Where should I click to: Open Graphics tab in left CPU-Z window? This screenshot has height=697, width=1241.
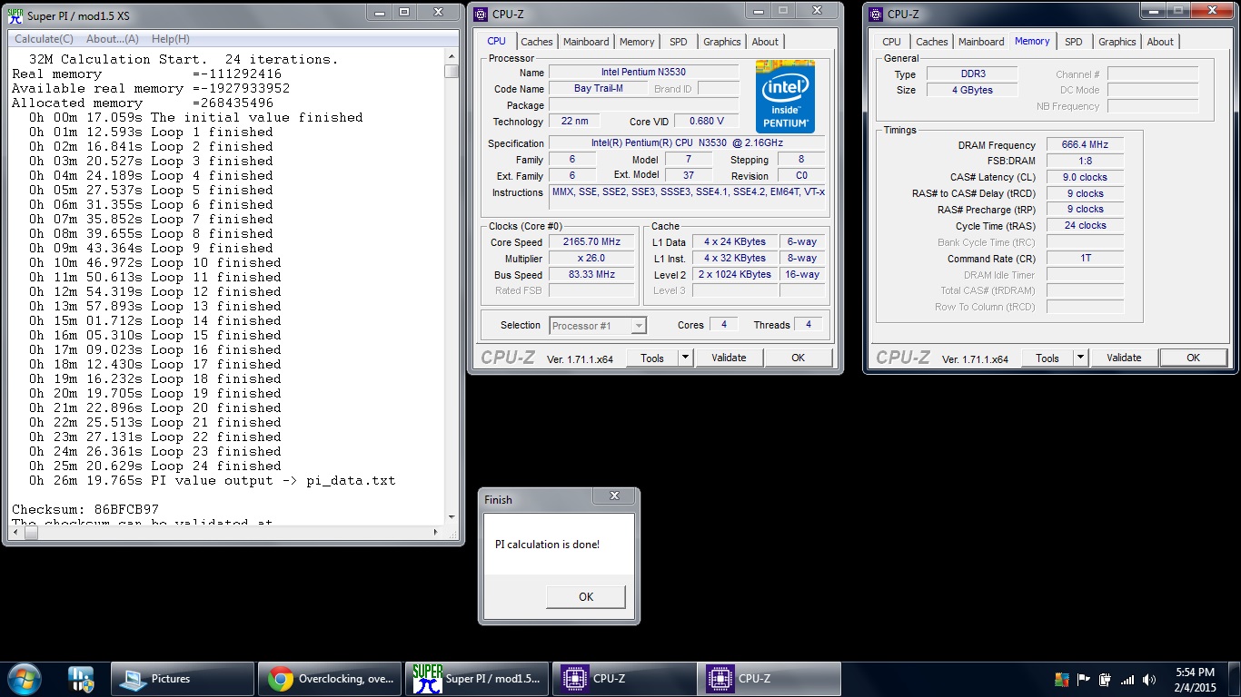(722, 42)
